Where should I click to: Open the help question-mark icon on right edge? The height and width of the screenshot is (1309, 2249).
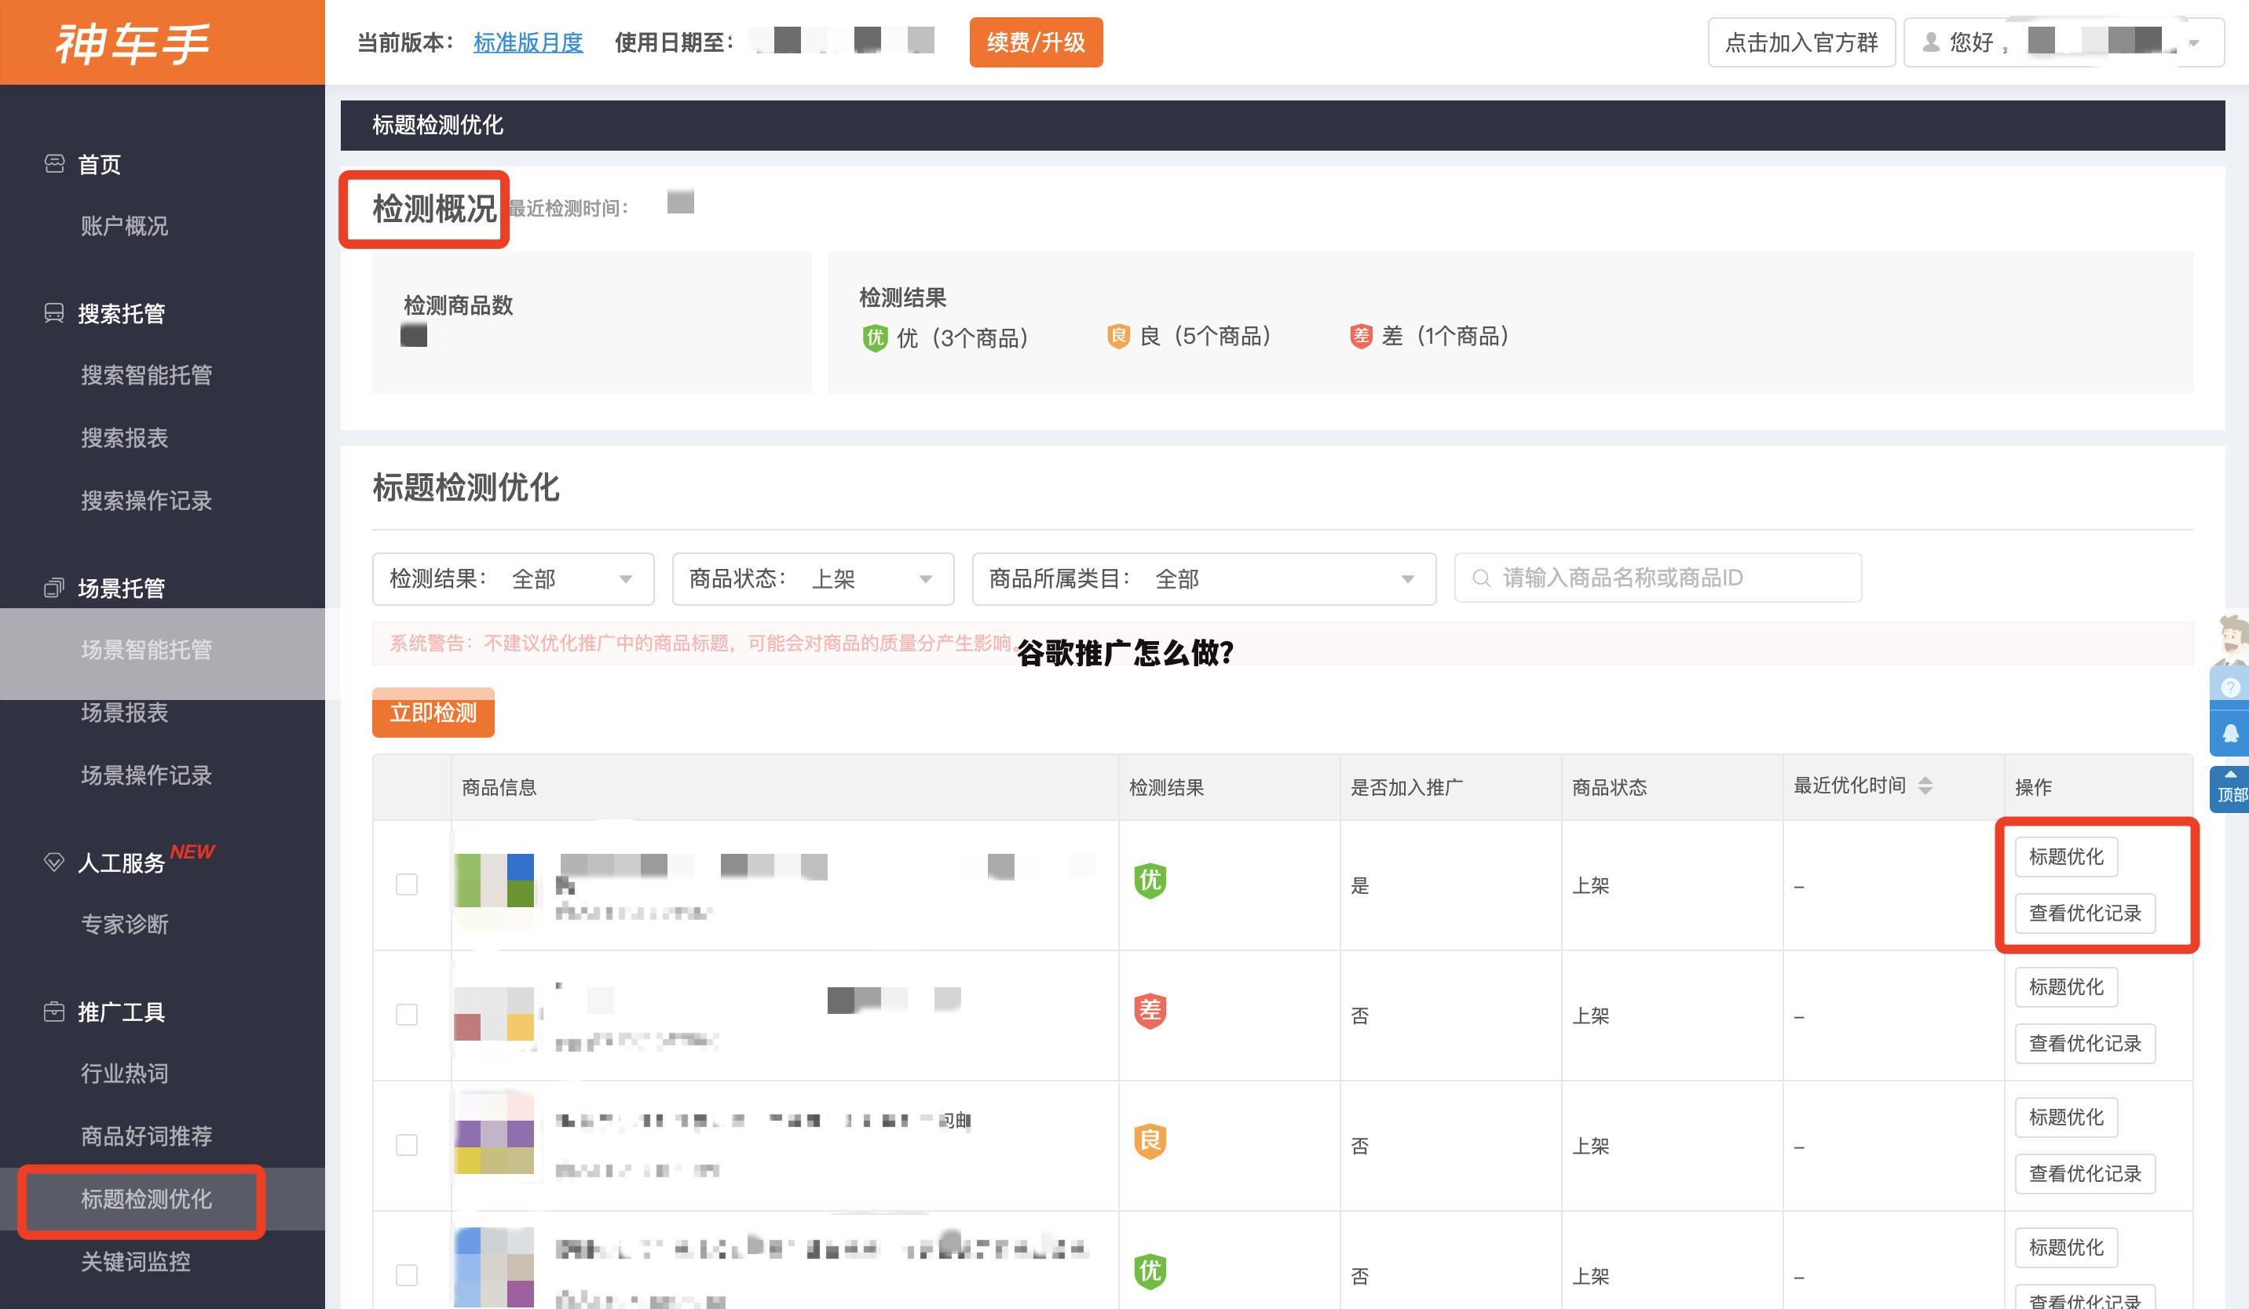point(2231,687)
